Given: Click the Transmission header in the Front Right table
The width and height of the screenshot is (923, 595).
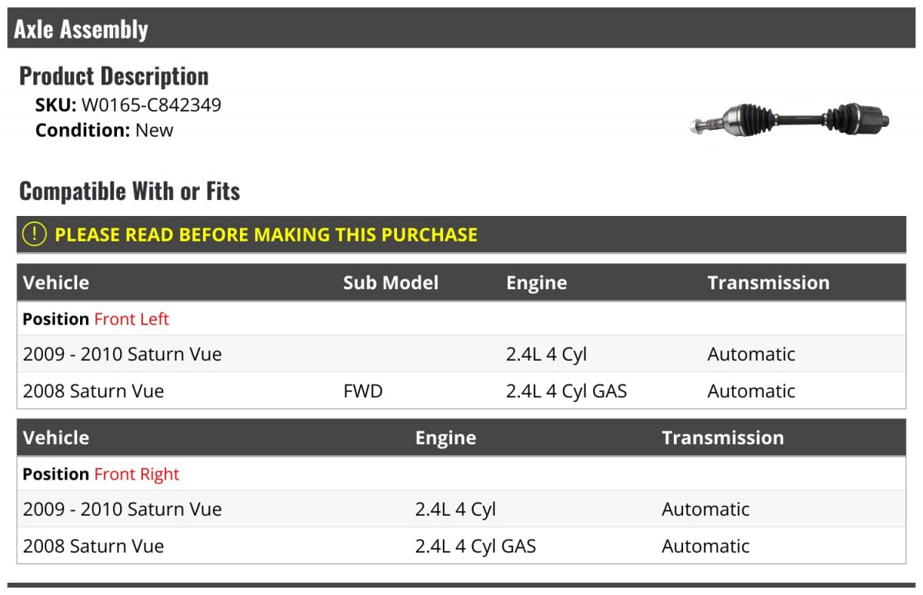Looking at the screenshot, I should coord(722,438).
